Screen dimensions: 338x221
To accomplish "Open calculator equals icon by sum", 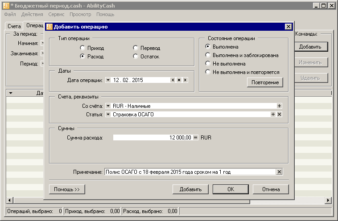I will click(195, 138).
